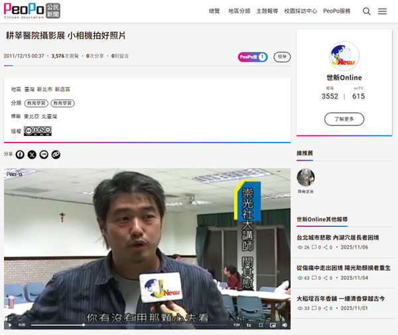Open 總覽 menu

pos(214,11)
